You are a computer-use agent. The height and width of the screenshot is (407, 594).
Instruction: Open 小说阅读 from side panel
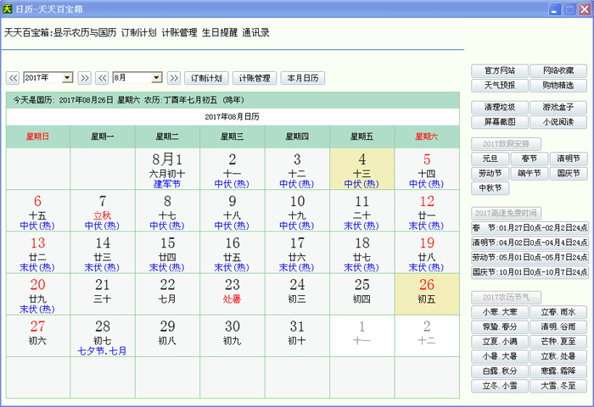pos(558,122)
